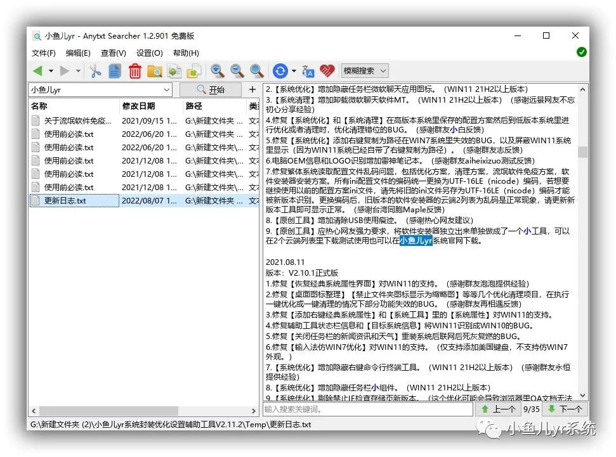Image resolution: width=616 pixels, height=457 pixels.
Task: Click the zoom out magnifier icon
Action: click(237, 71)
